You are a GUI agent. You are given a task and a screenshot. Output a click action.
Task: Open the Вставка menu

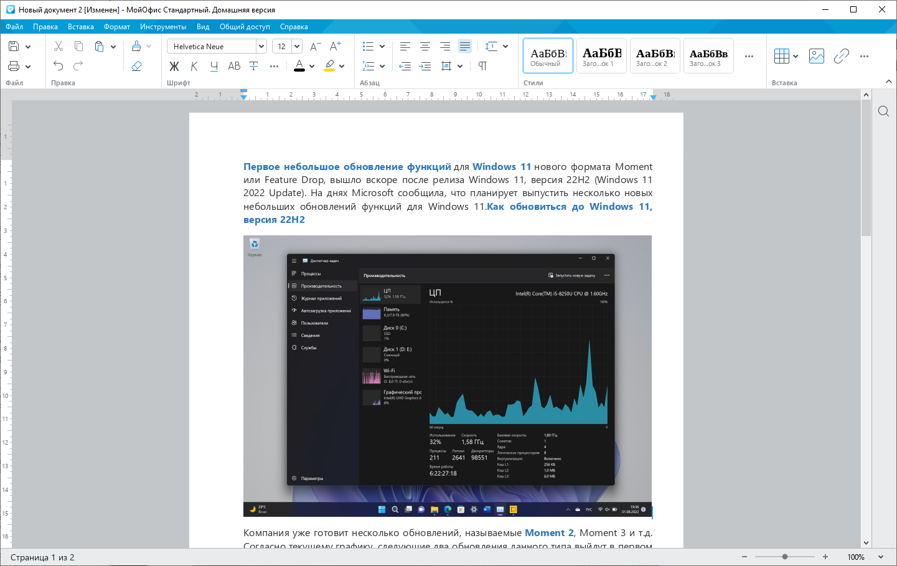click(81, 27)
